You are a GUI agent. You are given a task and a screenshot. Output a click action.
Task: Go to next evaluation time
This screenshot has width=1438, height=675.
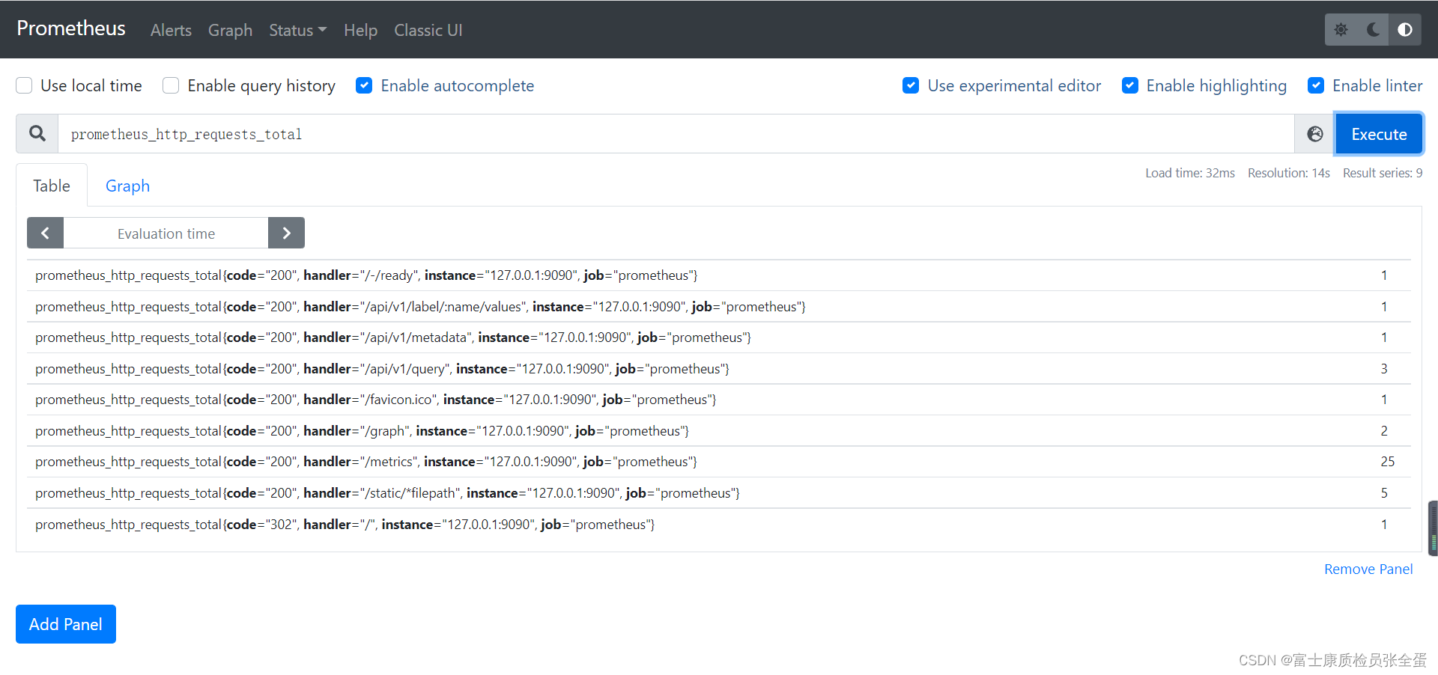click(286, 233)
